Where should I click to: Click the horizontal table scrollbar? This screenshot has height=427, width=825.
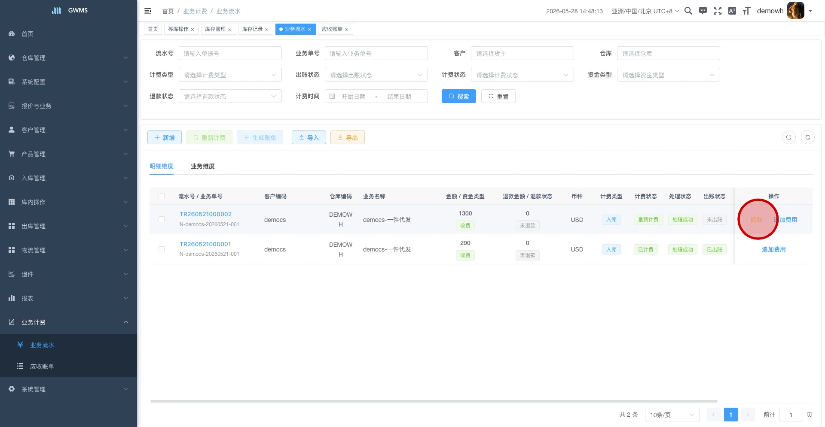click(x=434, y=401)
